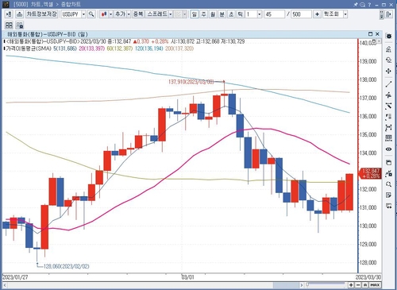Click the four-pane grid layout icon

tap(9, 25)
